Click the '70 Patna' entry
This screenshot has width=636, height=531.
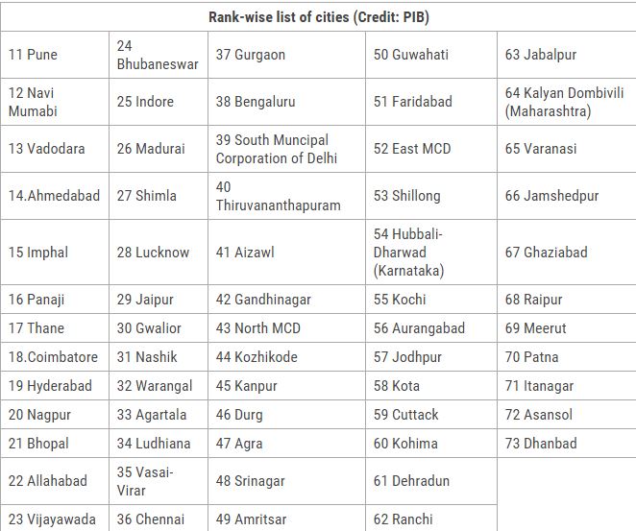567,356
